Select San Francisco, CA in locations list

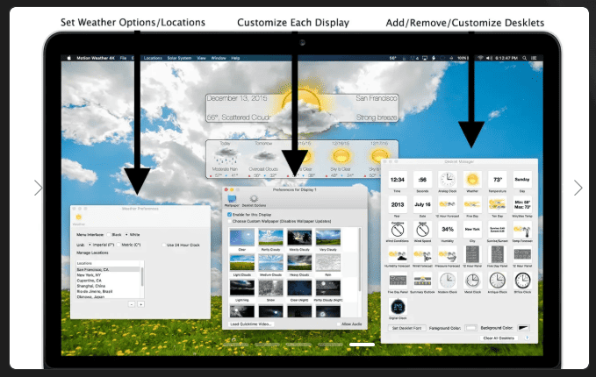point(108,269)
